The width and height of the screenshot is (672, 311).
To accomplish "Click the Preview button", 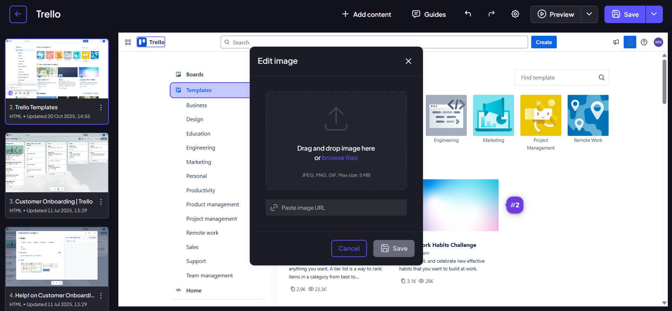I will [x=556, y=14].
